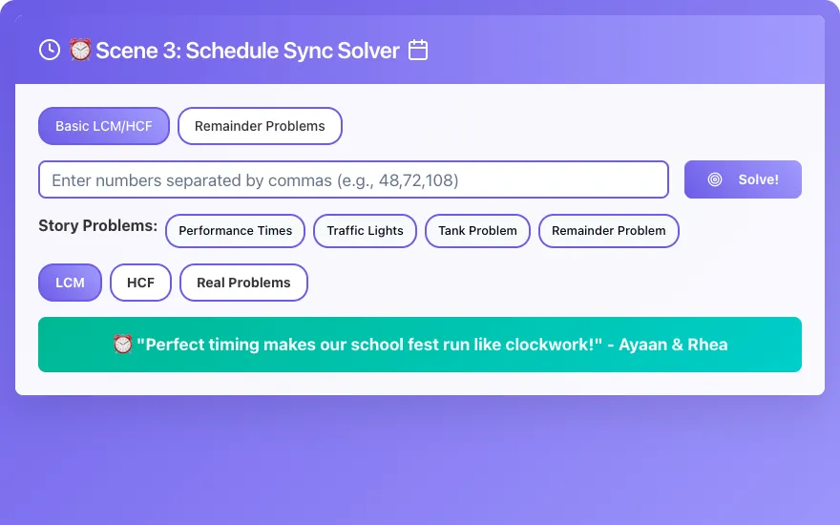The image size is (840, 525).
Task: Choose the Traffic Lights story problem
Action: [365, 231]
